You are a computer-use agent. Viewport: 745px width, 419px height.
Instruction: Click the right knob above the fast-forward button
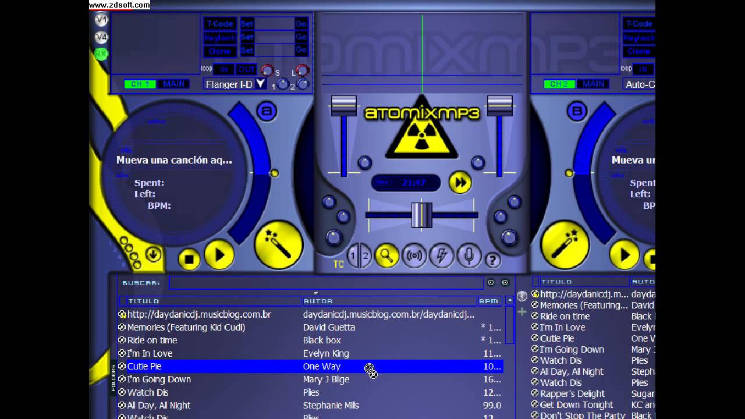(x=478, y=162)
